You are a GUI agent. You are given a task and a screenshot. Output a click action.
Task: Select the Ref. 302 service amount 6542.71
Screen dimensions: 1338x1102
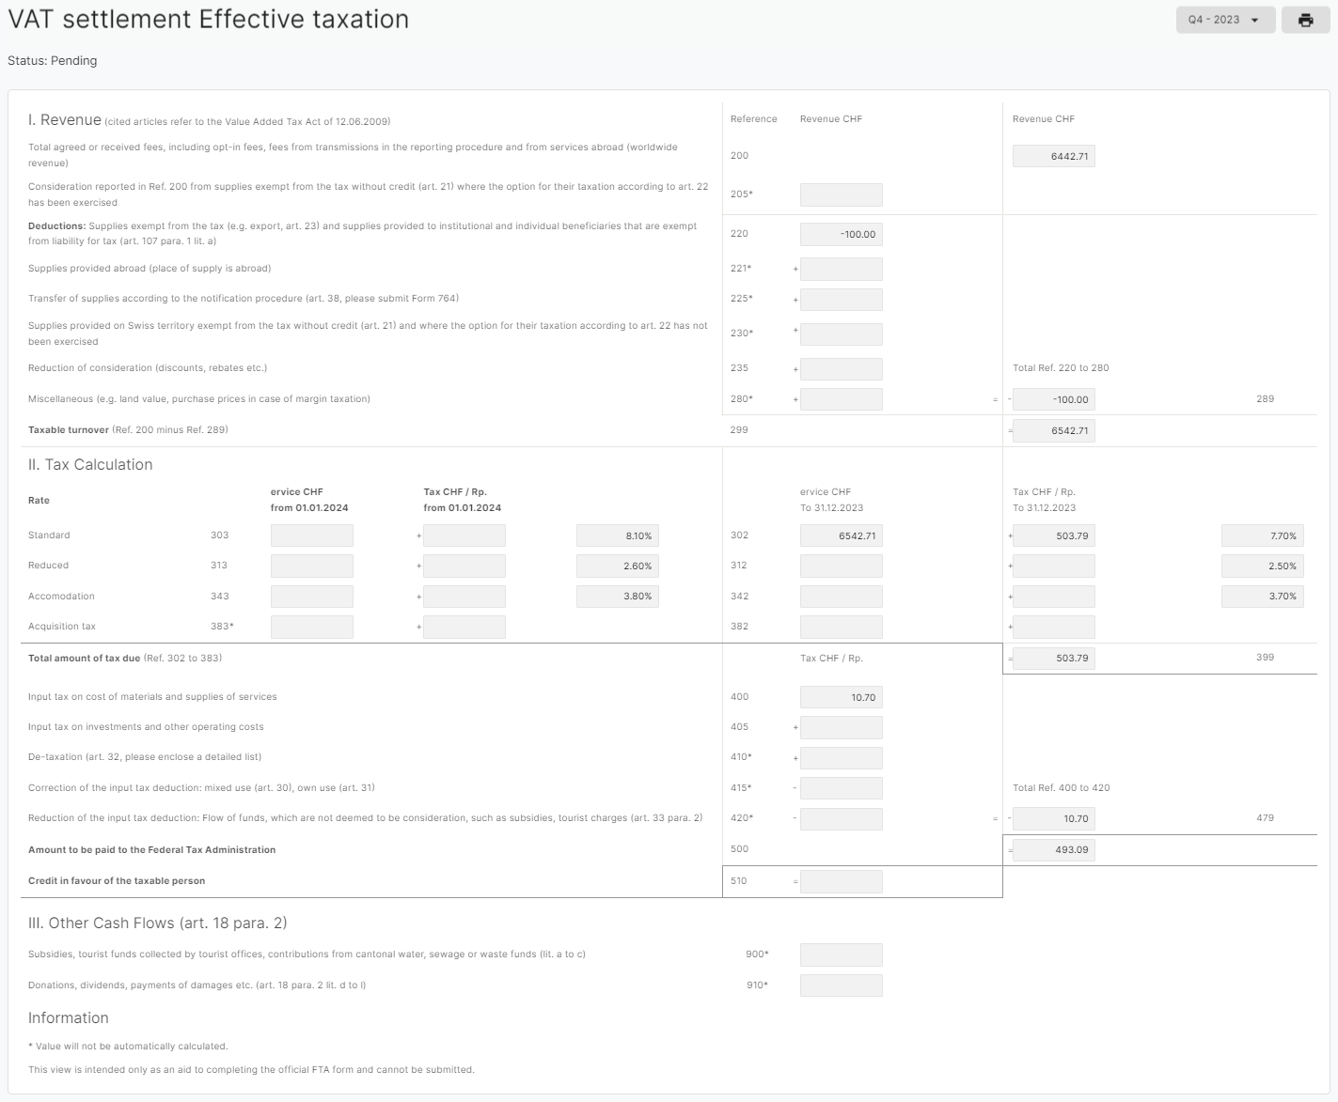click(841, 535)
